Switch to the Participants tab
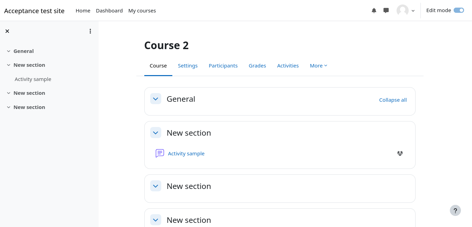Image resolution: width=472 pixels, height=227 pixels. click(x=223, y=66)
